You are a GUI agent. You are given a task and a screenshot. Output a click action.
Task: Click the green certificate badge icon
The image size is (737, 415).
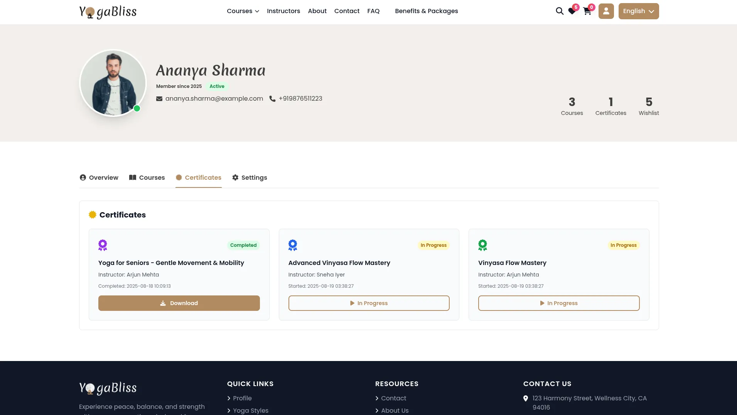[482, 245]
